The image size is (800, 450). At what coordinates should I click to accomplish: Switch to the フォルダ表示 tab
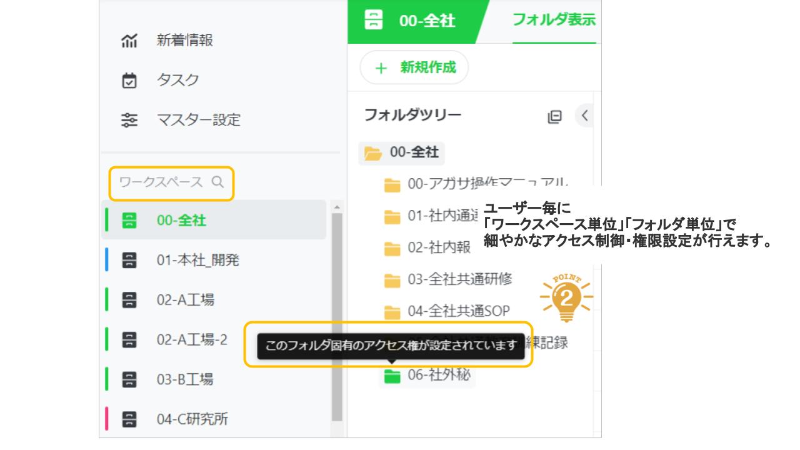pos(554,20)
